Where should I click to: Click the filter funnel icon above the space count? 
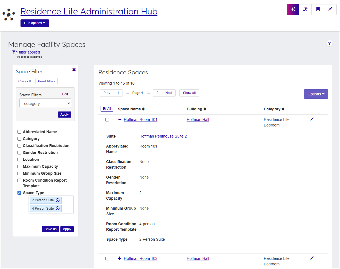point(14,52)
